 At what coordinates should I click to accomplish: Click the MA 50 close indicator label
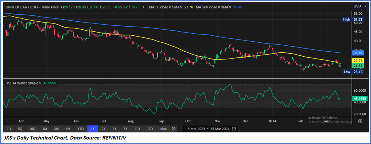pyautogui.click(x=166, y=7)
